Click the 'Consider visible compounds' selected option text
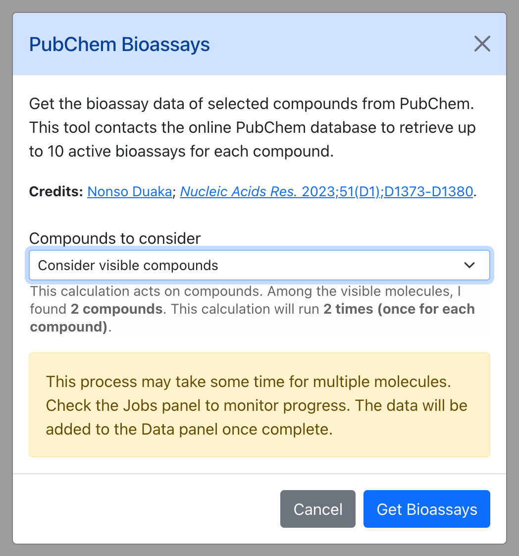The width and height of the screenshot is (519, 556). (x=128, y=265)
